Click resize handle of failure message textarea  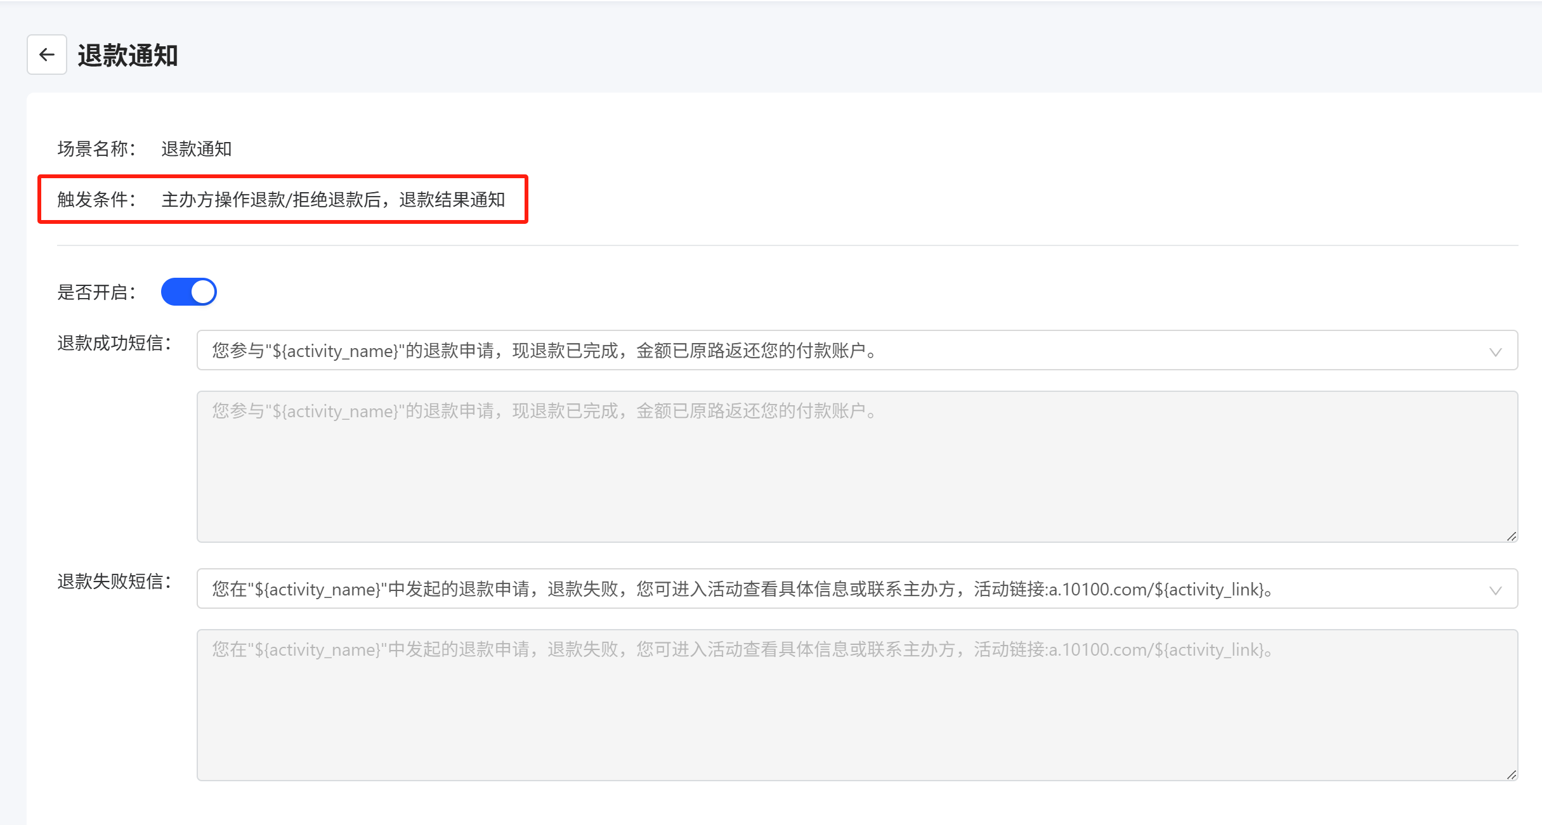click(1512, 775)
